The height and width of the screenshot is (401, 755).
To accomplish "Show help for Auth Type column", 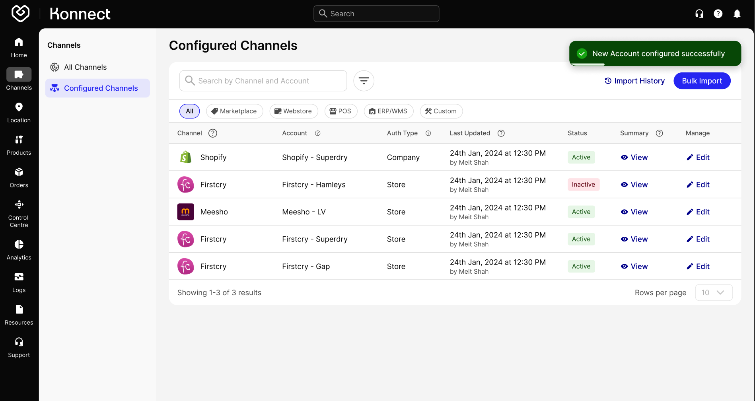I will click(x=428, y=133).
